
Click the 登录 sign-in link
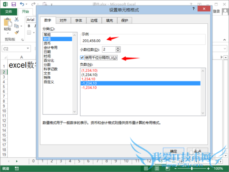[216, 11]
